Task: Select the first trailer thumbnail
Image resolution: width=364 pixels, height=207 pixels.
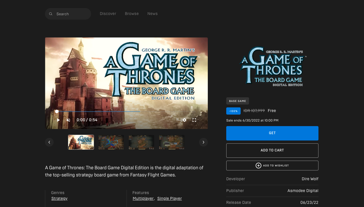Action: pos(81,142)
